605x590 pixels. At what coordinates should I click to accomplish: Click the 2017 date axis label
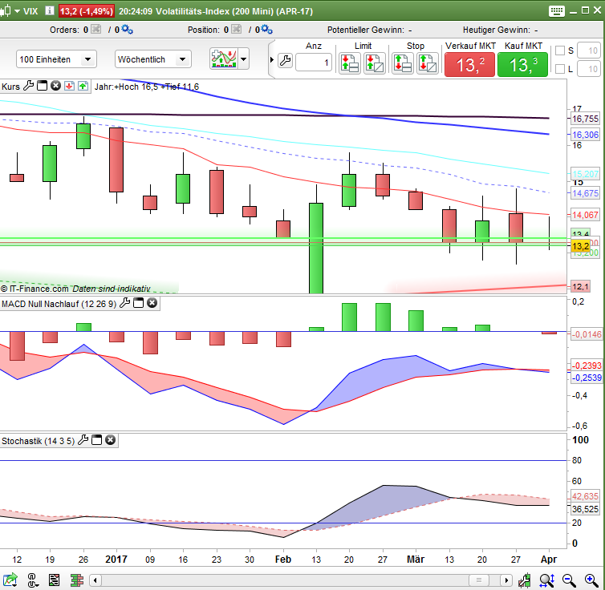click(116, 560)
